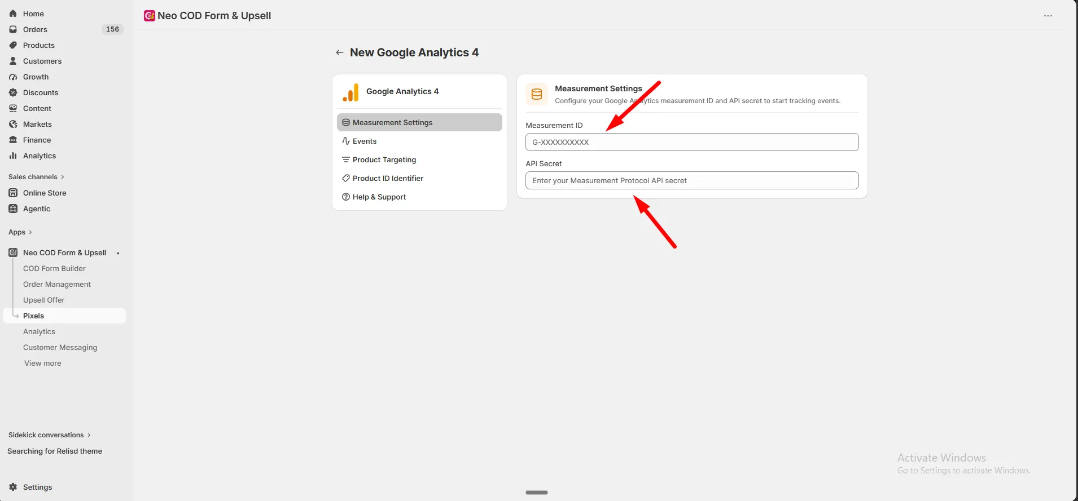Open Help & Support section

tap(419, 197)
